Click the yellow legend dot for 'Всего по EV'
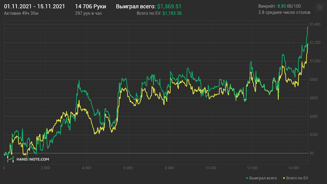The height and width of the screenshot is (184, 327). coord(284,178)
